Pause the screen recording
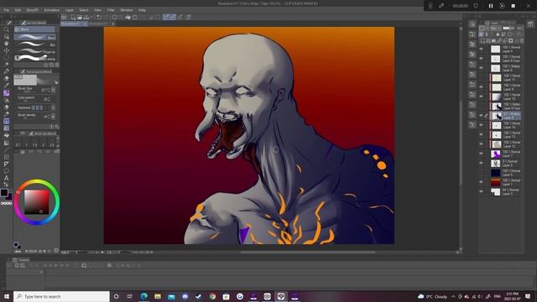This screenshot has width=537, height=302. click(x=491, y=6)
